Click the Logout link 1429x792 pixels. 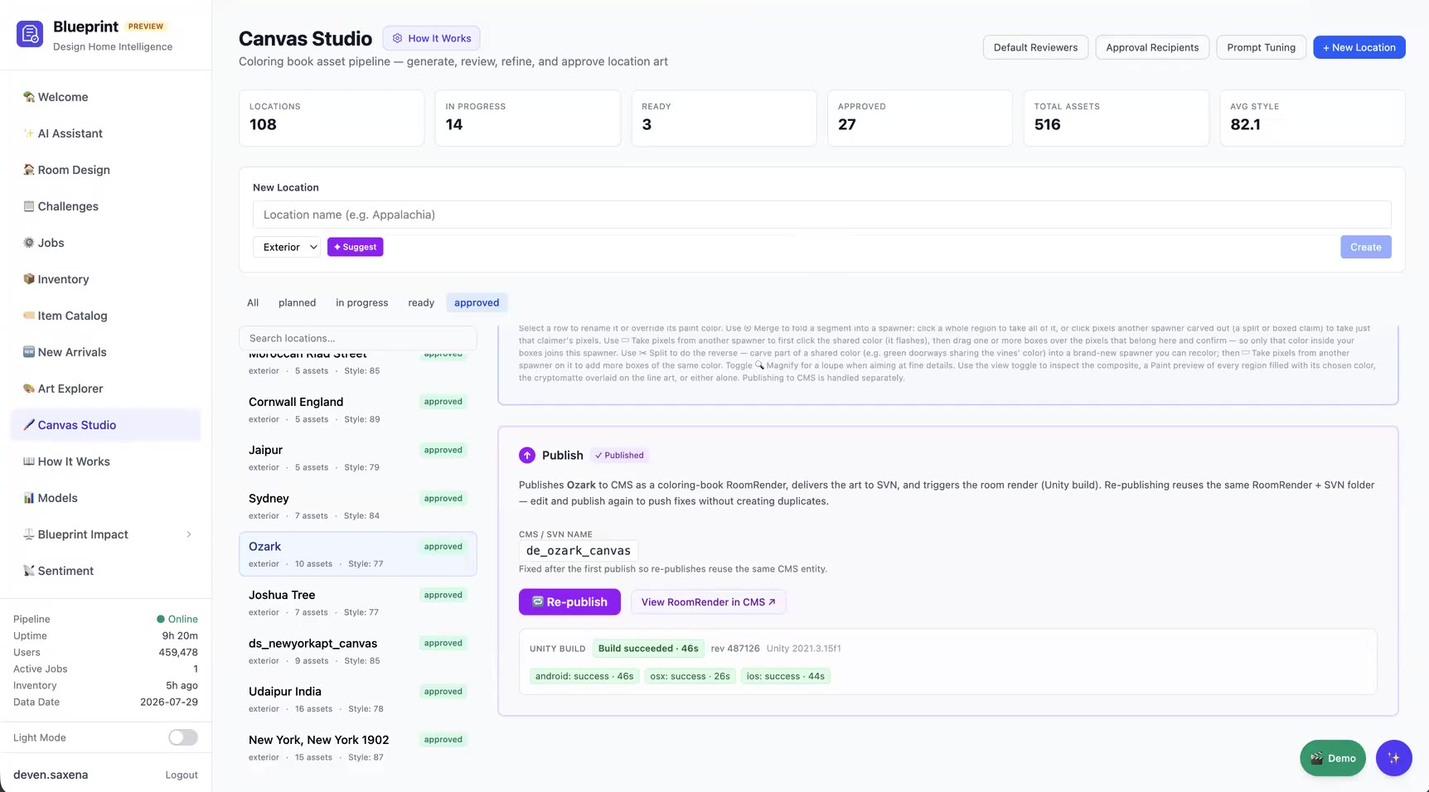coord(182,775)
